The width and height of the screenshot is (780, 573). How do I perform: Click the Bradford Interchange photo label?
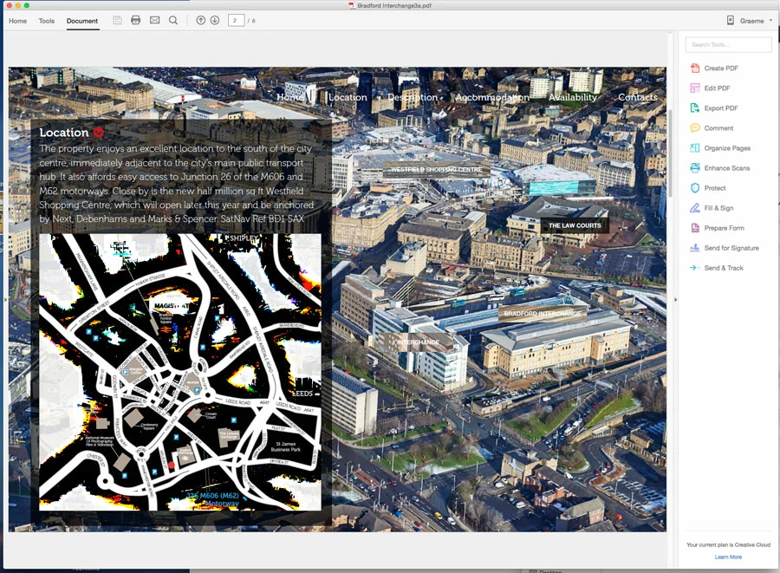point(543,313)
